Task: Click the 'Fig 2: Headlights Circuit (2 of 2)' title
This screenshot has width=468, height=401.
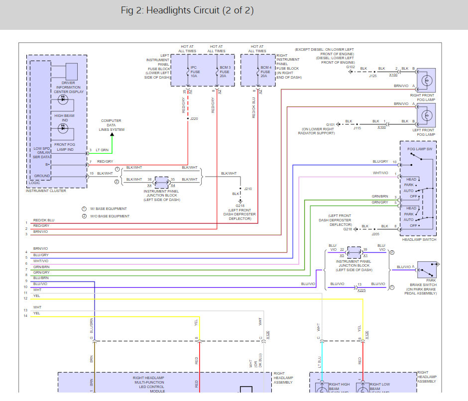Action: pos(187,10)
